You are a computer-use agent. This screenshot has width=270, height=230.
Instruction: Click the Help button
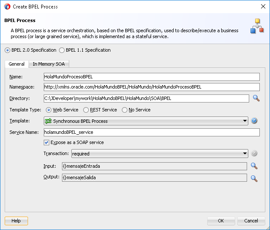pyautogui.click(x=16, y=221)
